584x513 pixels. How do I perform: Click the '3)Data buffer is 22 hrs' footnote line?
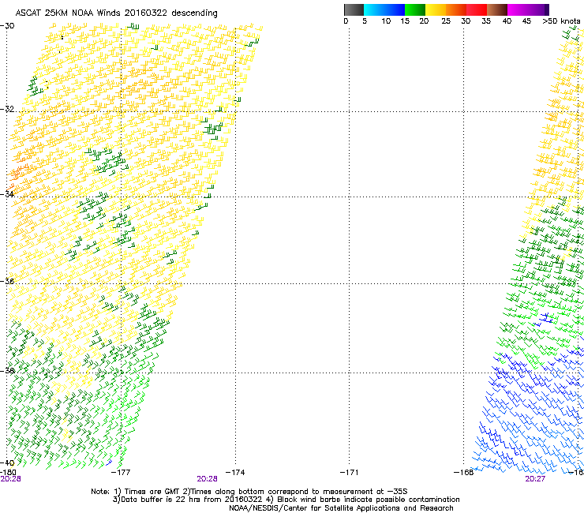286,500
